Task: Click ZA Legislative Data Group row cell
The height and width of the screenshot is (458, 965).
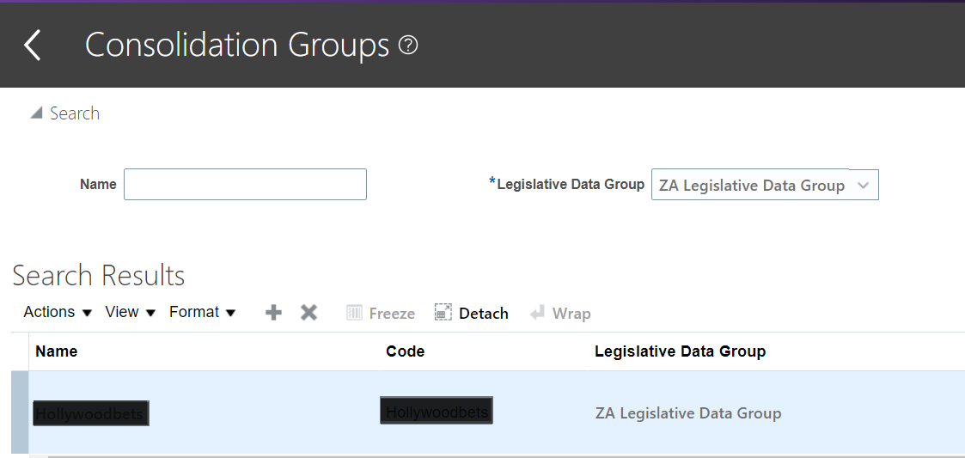Action: tap(688, 412)
